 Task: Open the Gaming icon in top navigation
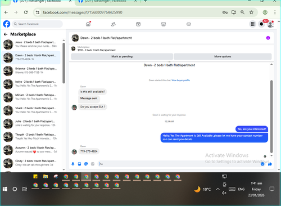(189, 24)
